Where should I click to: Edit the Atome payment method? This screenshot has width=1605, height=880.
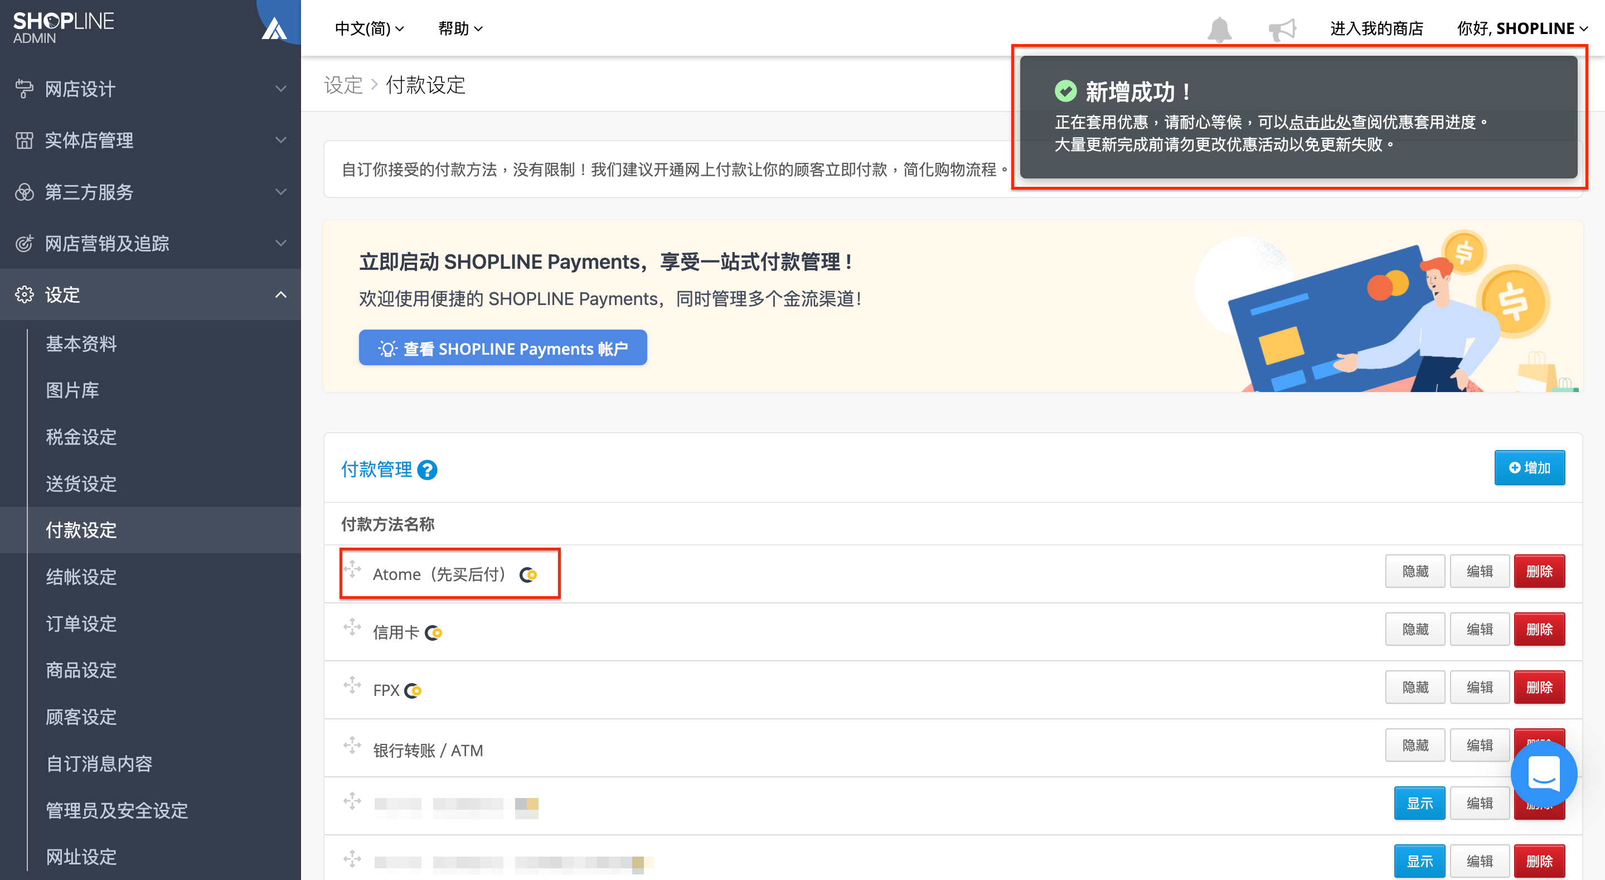1480,571
